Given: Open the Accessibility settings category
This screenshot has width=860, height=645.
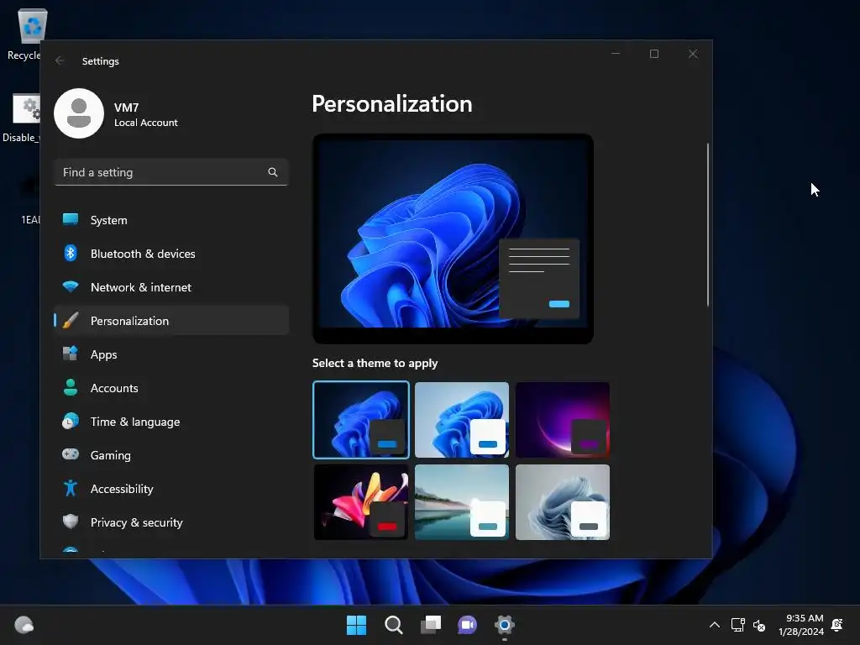Looking at the screenshot, I should [x=171, y=489].
